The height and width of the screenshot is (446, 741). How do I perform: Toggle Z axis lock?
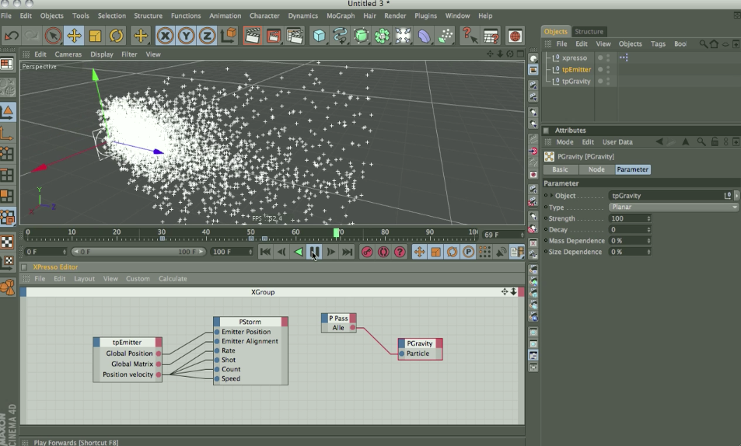click(207, 36)
